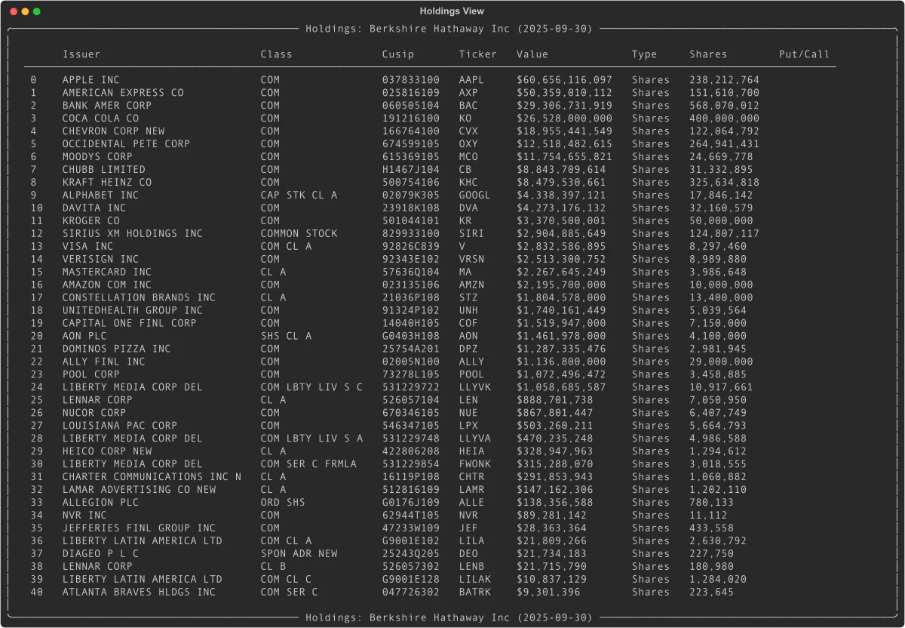Click the POOL ticker cell
The width and height of the screenshot is (905, 628).
point(471,375)
